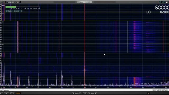Click the 'Selected' status bar message
Screen dimensions: 169x95
coord(6,90)
